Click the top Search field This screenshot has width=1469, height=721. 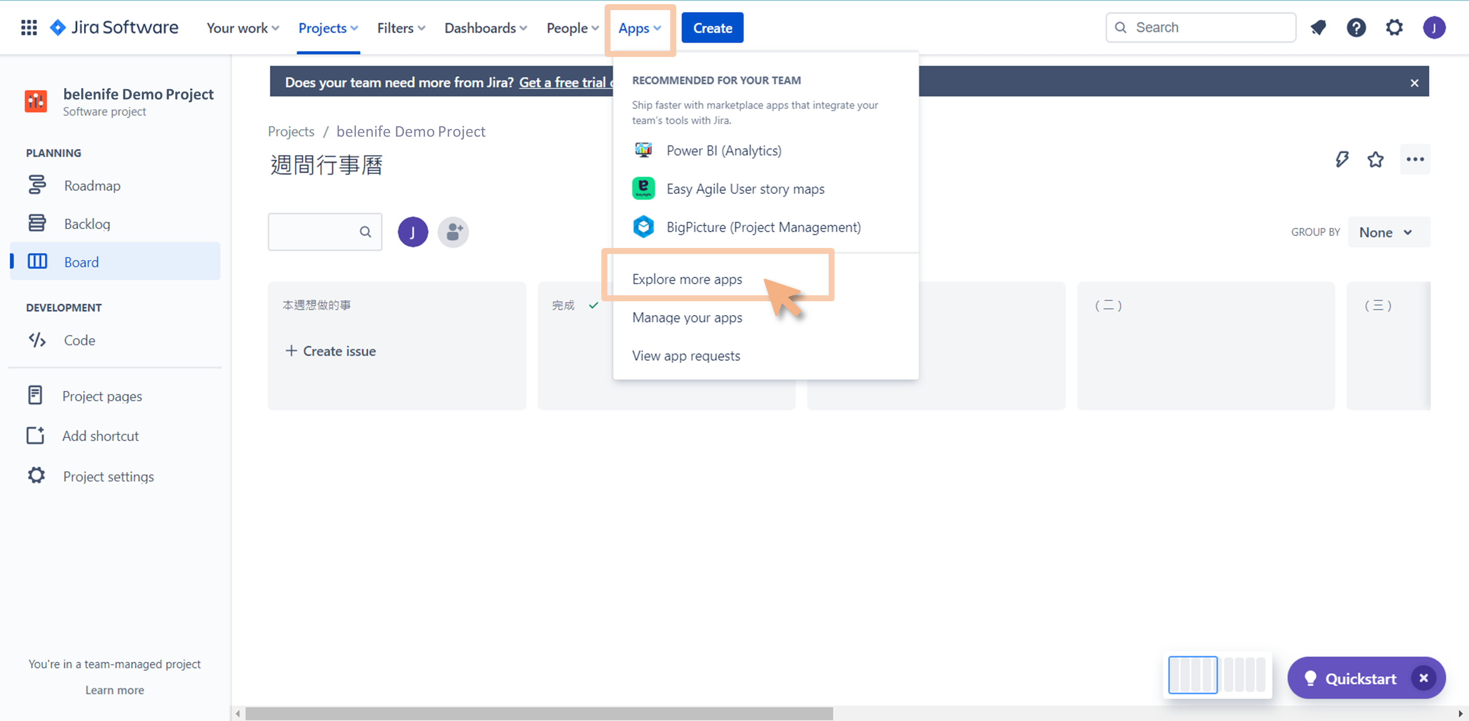click(x=1200, y=28)
